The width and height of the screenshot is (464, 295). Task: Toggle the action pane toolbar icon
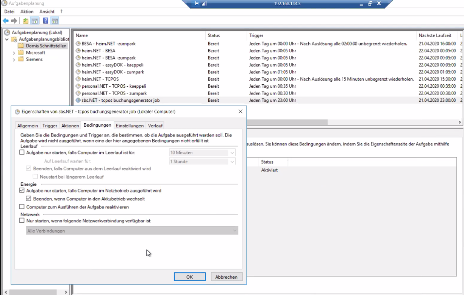tap(55, 21)
